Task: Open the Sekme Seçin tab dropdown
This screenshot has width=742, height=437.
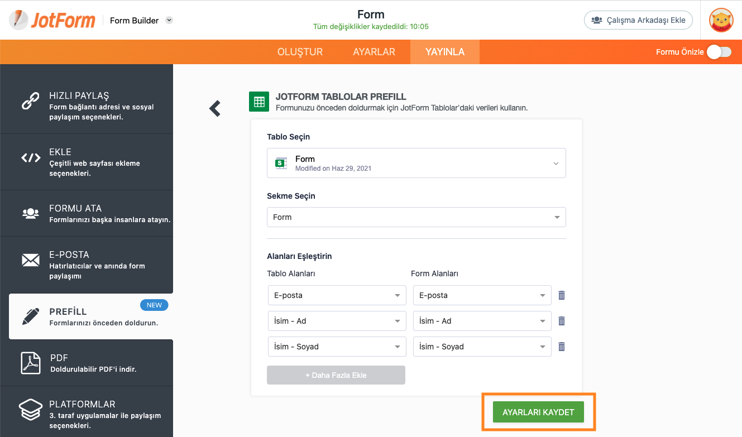Action: 416,217
